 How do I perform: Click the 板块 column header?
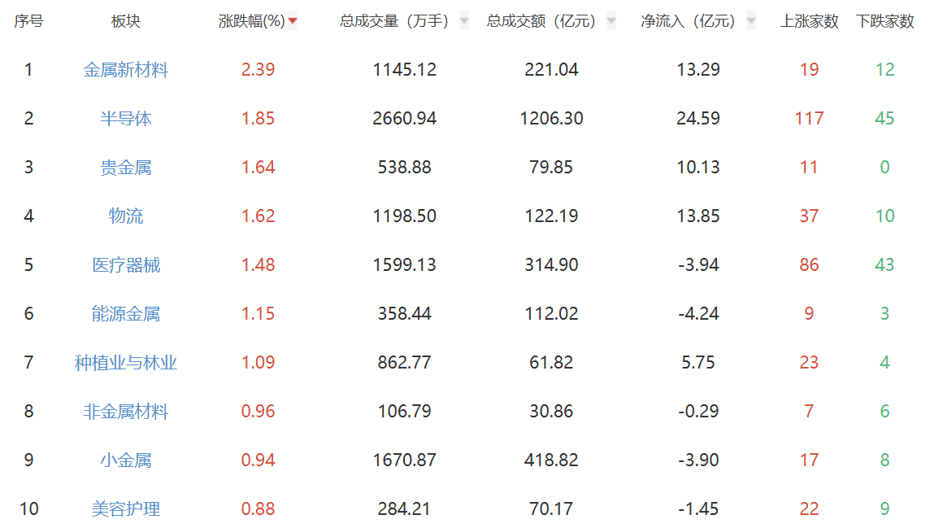126,22
